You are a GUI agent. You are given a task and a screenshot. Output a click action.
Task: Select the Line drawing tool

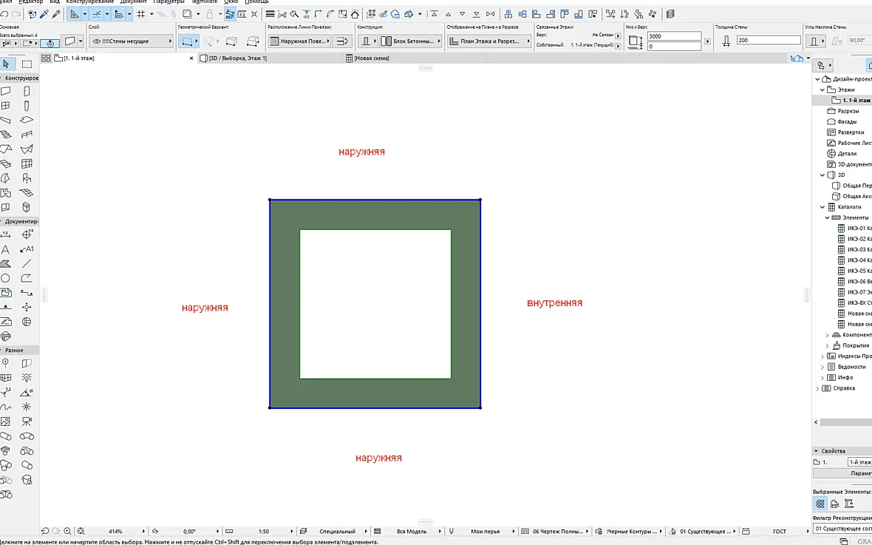pos(26,263)
